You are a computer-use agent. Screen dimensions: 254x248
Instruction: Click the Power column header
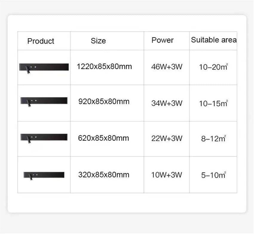click(163, 40)
